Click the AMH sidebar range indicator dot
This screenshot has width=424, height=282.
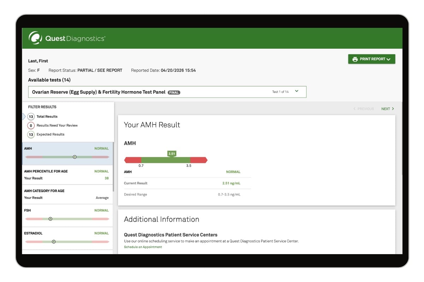tap(75, 157)
